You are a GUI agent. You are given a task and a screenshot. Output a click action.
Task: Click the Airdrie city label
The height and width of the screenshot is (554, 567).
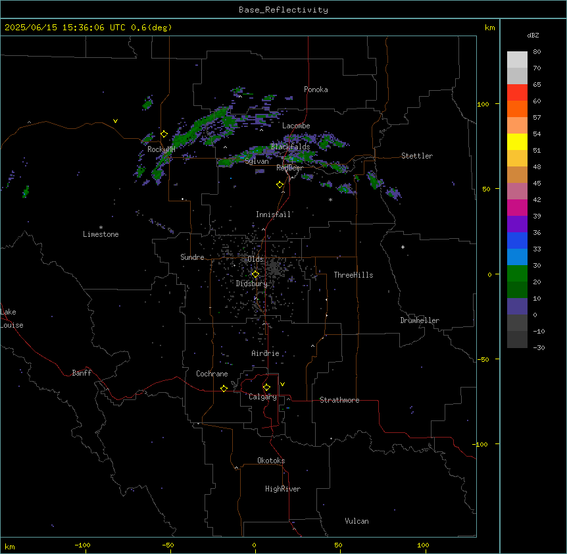tap(266, 353)
